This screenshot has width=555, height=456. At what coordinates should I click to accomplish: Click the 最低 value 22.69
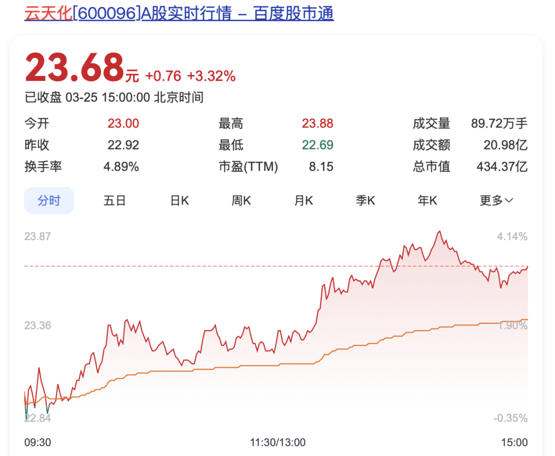click(318, 145)
